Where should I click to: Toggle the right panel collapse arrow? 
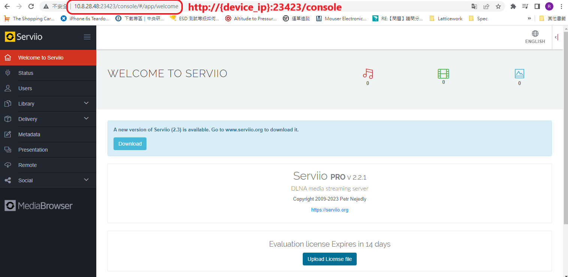556,37
